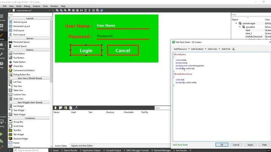Collapse the Item Widgets (Item-Based) category
The width and height of the screenshot is (271, 152).
tap(9, 102)
